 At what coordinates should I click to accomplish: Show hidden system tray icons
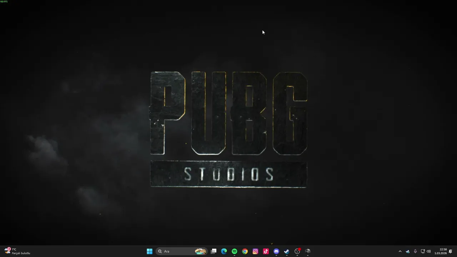[x=400, y=251]
